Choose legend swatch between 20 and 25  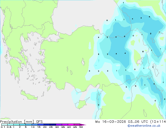click(47, 125)
